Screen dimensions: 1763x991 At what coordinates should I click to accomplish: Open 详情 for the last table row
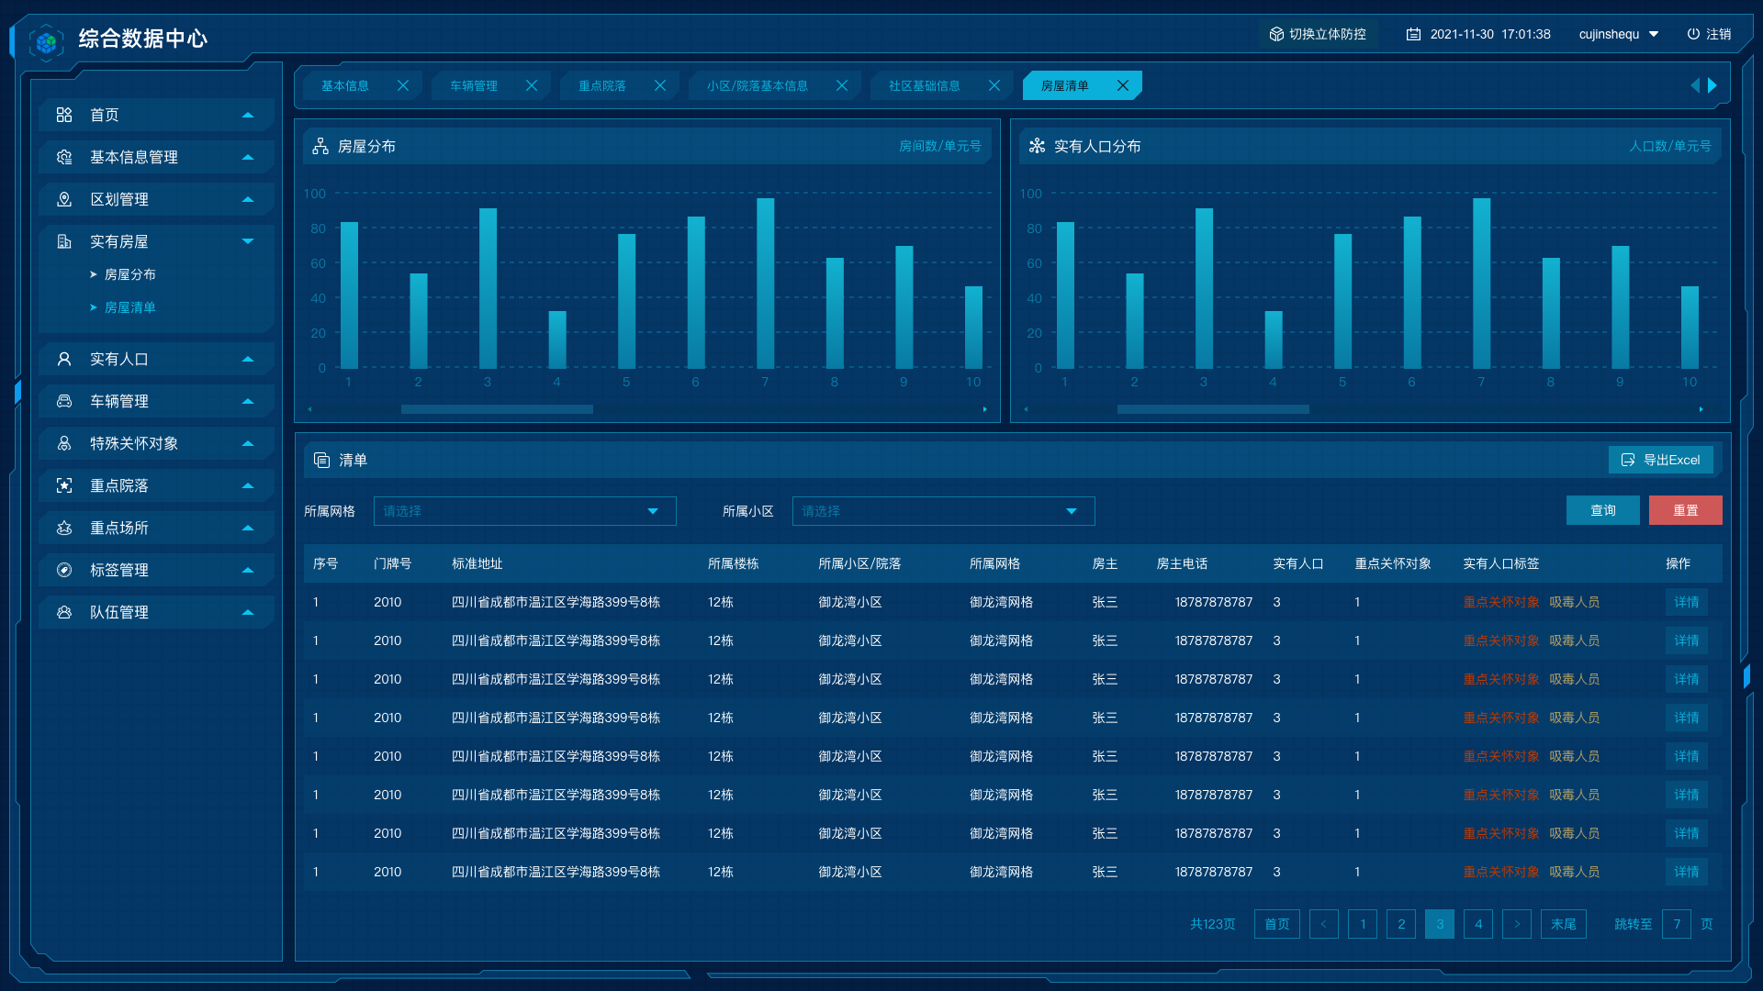[1687, 872]
